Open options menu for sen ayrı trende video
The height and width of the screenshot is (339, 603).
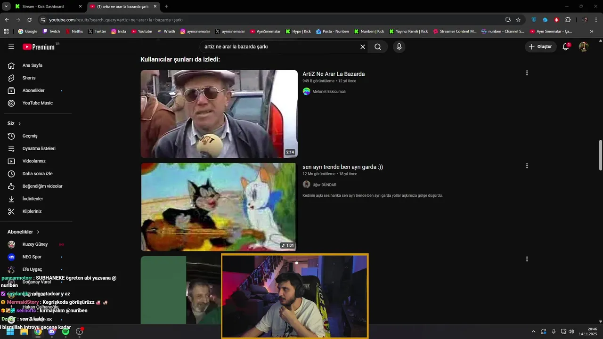click(527, 166)
